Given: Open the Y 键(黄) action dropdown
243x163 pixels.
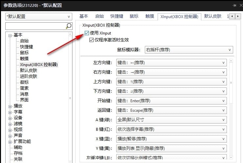Looking at the screenshot, I should tap(171, 149).
